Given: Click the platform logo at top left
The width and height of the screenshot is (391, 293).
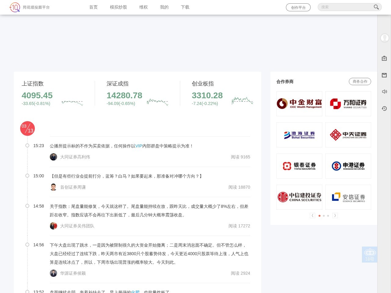Looking at the screenshot, I should click(x=29, y=7).
